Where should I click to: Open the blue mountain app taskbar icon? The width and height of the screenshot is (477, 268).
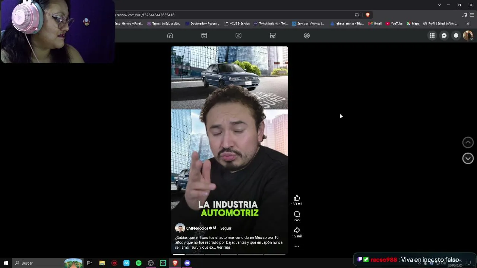pyautogui.click(x=126, y=263)
